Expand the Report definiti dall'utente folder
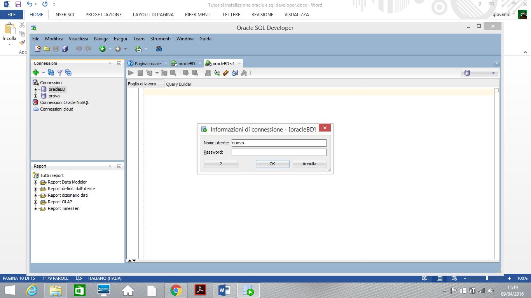This screenshot has height=298, width=531. 35,189
